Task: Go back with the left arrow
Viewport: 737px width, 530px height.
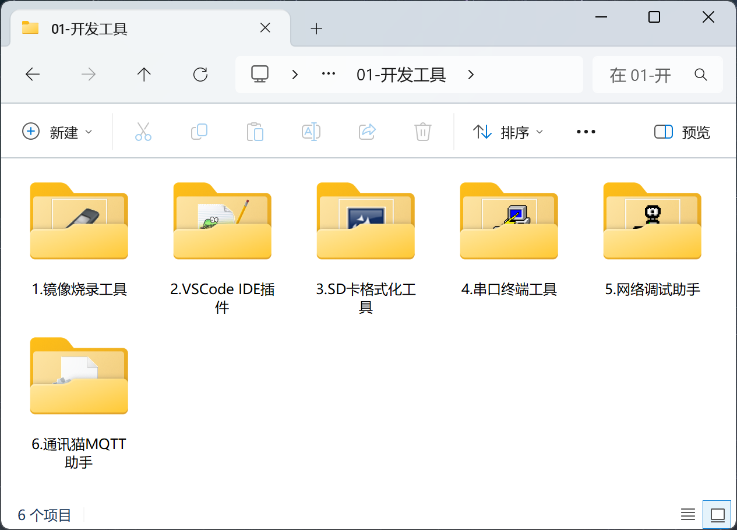Action: tap(33, 75)
